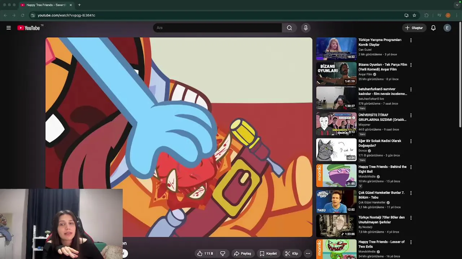Click the install/cast icon in the address bar
Screen dimensions: 462x259
pyautogui.click(x=406, y=15)
